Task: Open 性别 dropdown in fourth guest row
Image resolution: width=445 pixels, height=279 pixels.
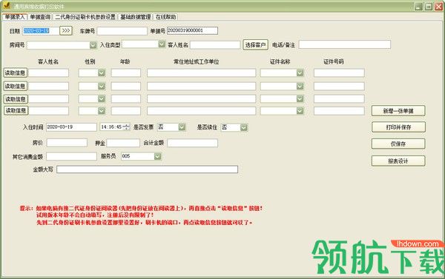Action: coord(102,111)
